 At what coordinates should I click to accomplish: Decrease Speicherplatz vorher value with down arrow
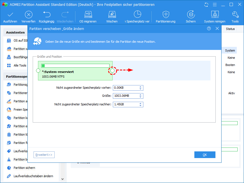(x=140, y=89)
